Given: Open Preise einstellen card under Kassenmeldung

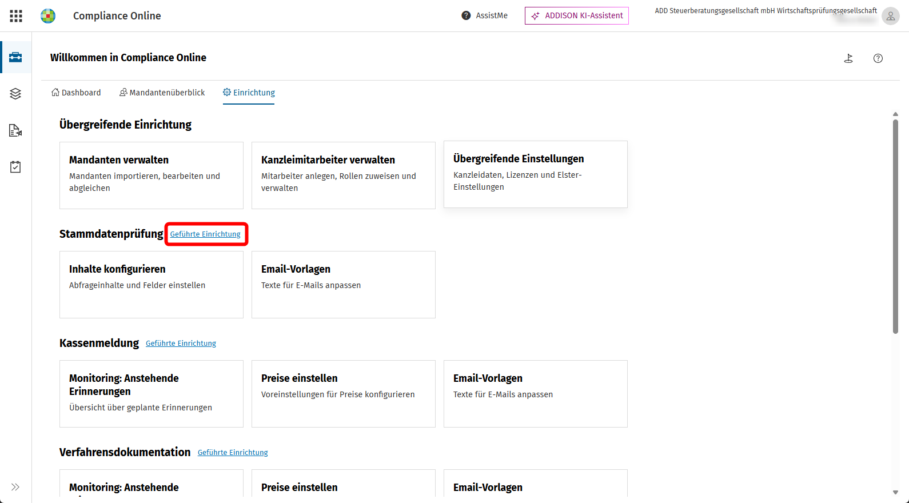Looking at the screenshot, I should (x=344, y=394).
